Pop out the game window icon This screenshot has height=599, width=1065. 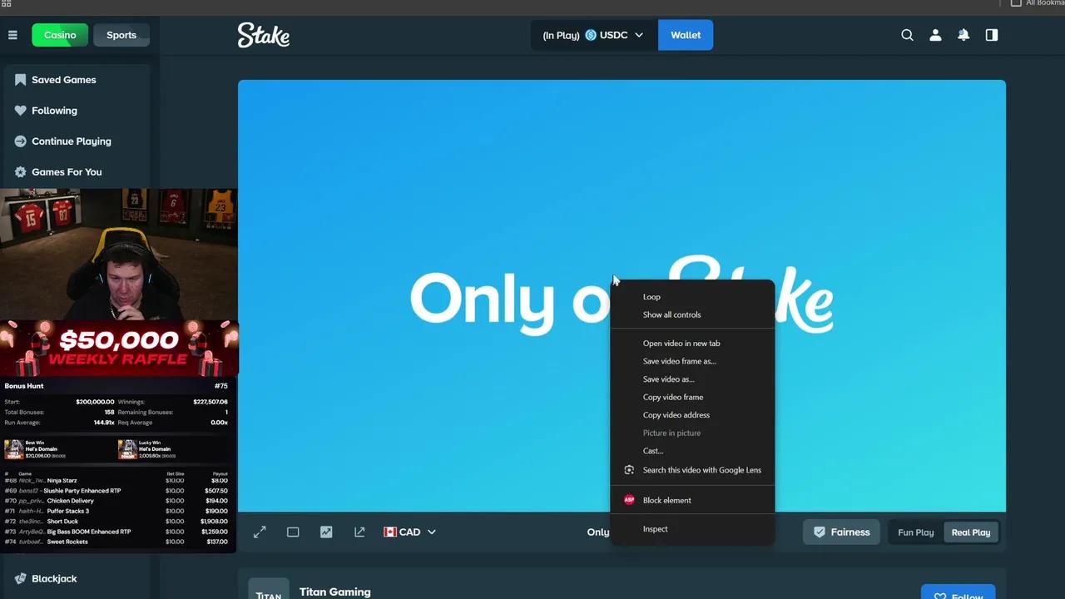coord(359,532)
